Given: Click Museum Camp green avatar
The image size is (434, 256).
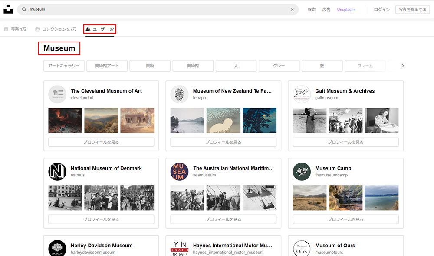Looking at the screenshot, I should tap(302, 172).
